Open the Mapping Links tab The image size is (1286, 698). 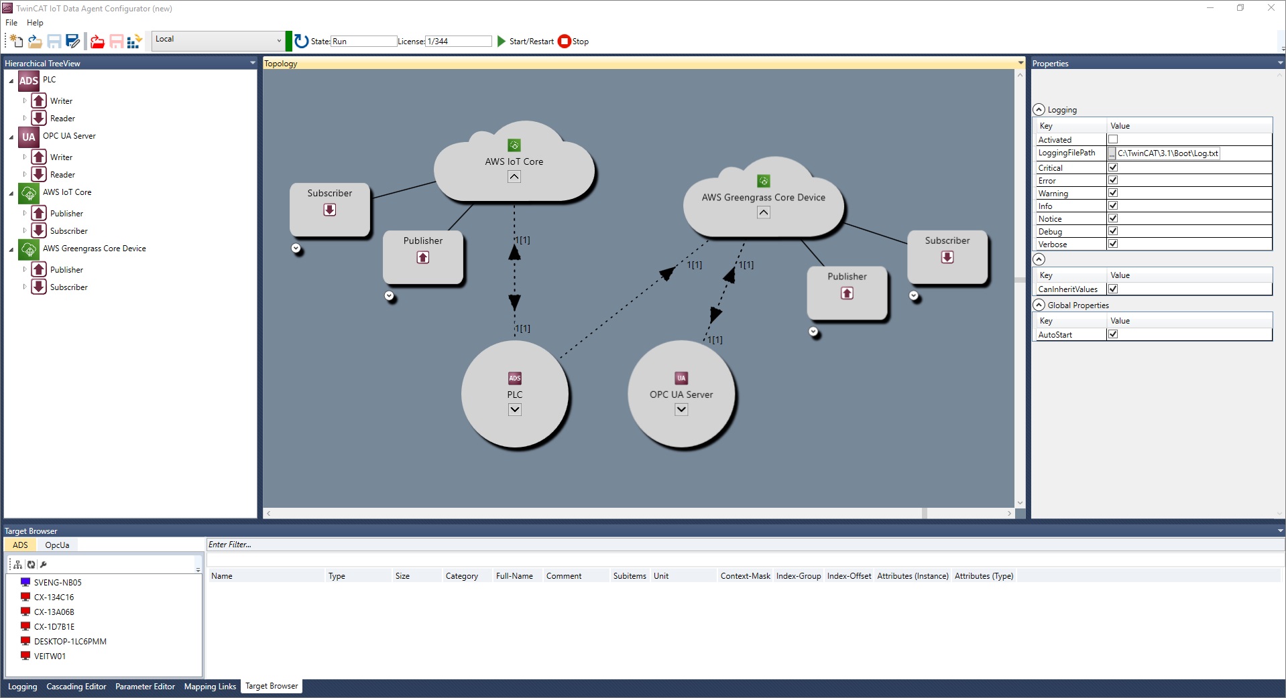(210, 687)
